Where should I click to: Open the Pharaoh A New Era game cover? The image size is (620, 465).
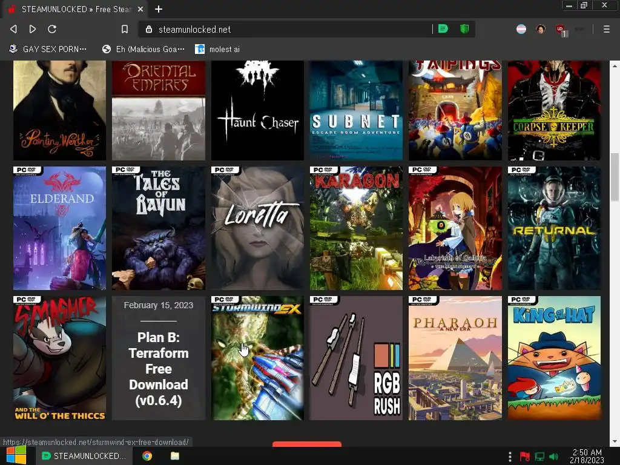pos(455,358)
